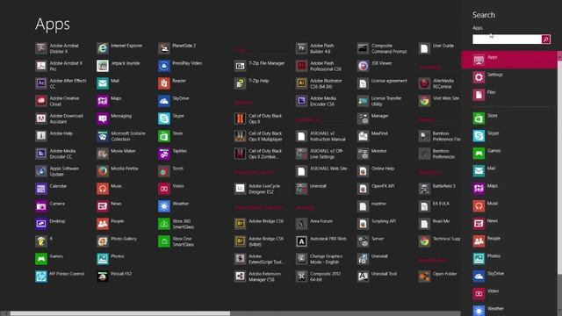Launch Adobe Flash Professional CS6
This screenshot has width=562, height=316.
319,66
